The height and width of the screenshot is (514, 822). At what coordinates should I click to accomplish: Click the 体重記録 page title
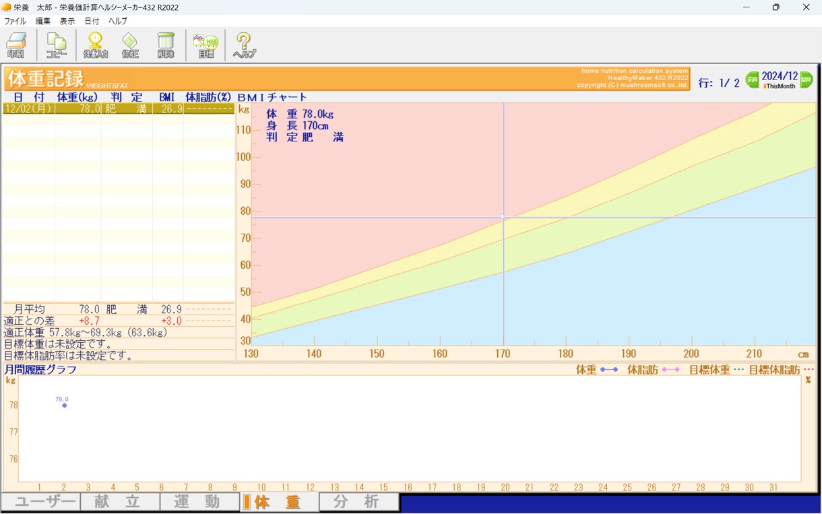pyautogui.click(x=46, y=79)
